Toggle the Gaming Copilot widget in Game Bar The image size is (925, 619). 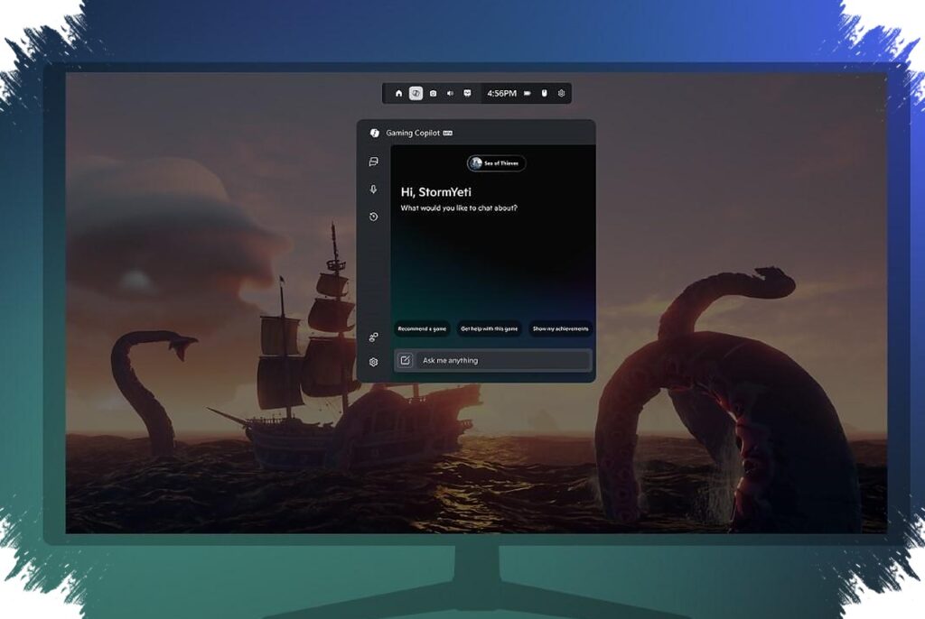[x=416, y=93]
